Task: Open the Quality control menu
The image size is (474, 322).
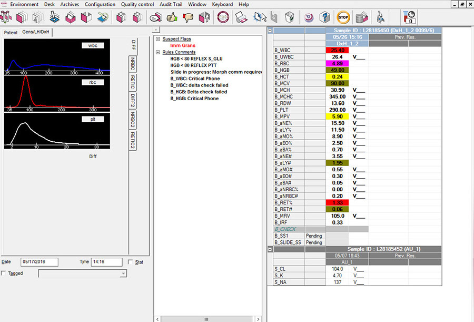Action: point(137,4)
